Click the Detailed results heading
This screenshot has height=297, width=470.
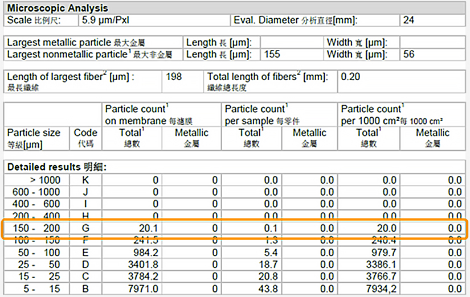(x=57, y=167)
